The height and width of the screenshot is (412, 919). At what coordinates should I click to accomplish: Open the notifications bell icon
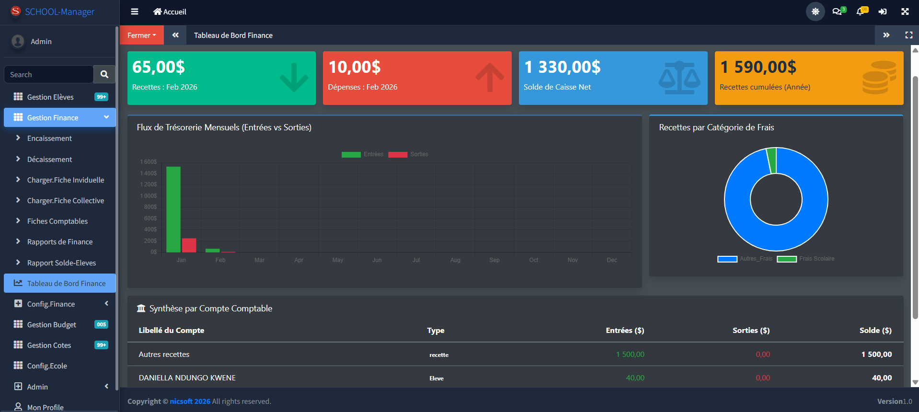[x=861, y=11]
